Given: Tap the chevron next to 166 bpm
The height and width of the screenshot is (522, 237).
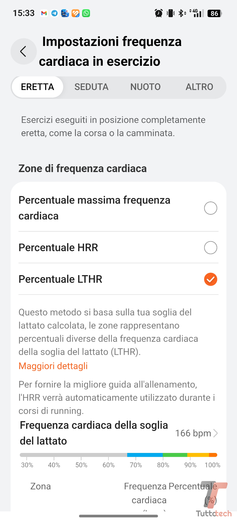Looking at the screenshot, I should click(x=216, y=433).
